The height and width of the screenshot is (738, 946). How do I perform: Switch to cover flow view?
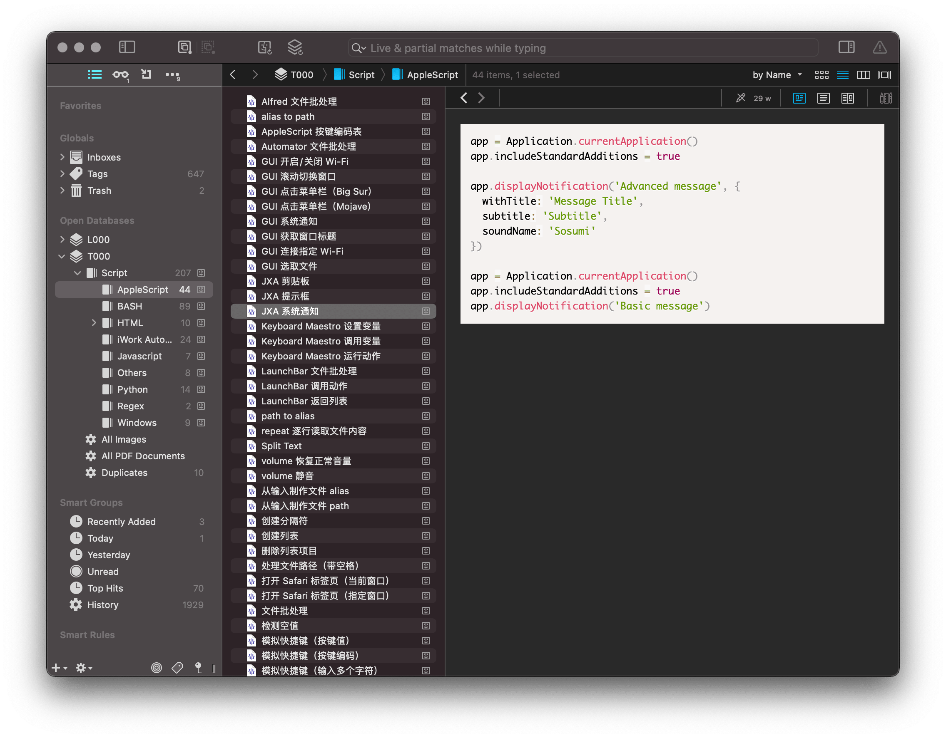click(884, 75)
